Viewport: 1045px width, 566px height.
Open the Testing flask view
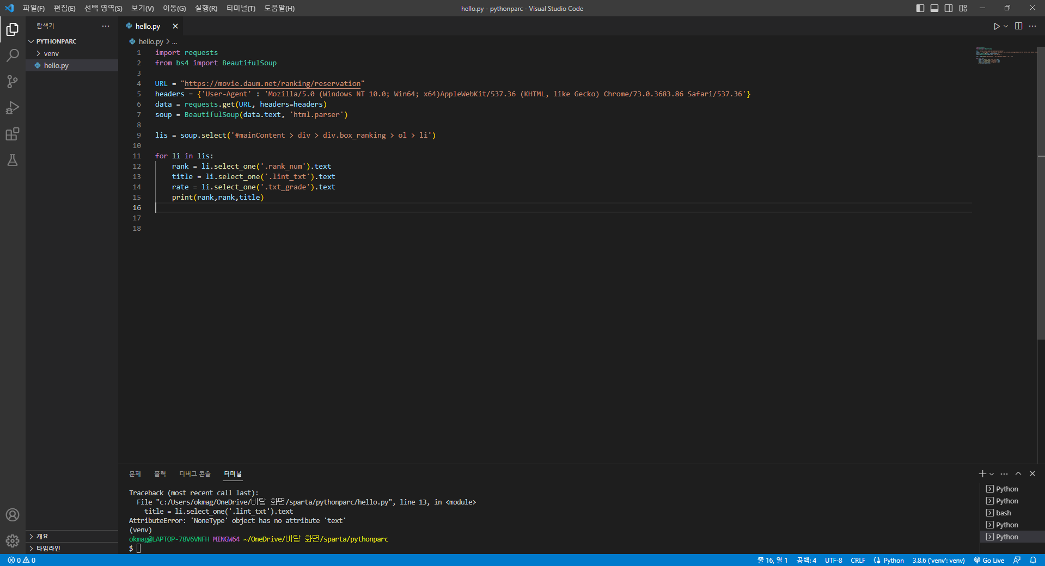point(13,160)
